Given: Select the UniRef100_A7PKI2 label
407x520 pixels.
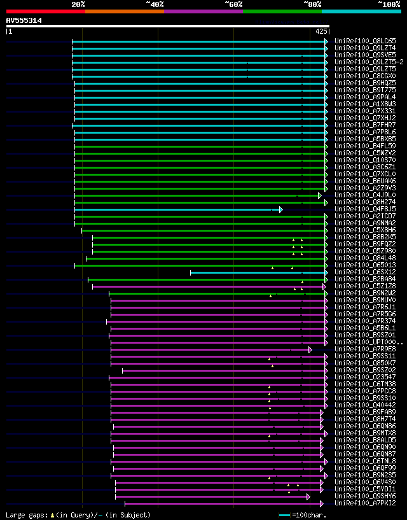Looking at the screenshot, I should click(365, 503).
